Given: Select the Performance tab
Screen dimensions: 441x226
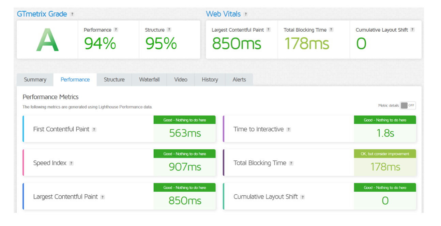Looking at the screenshot, I should 75,80.
